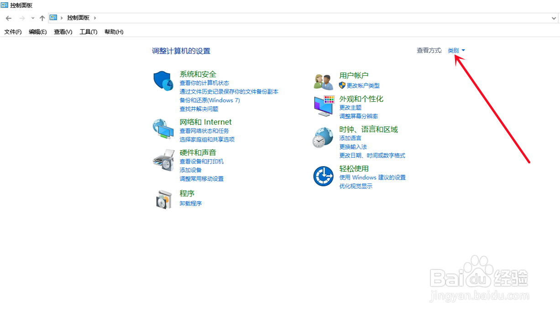Open Clock, Language and Region globe-clock icon
The height and width of the screenshot is (315, 560).
323,137
